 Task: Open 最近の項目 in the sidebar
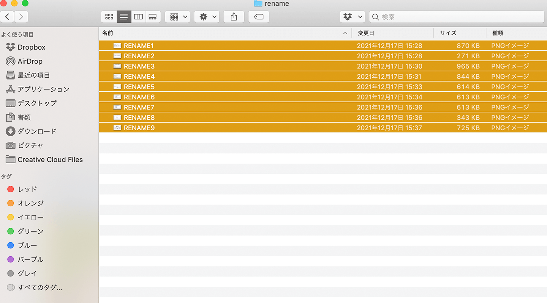click(x=28, y=75)
